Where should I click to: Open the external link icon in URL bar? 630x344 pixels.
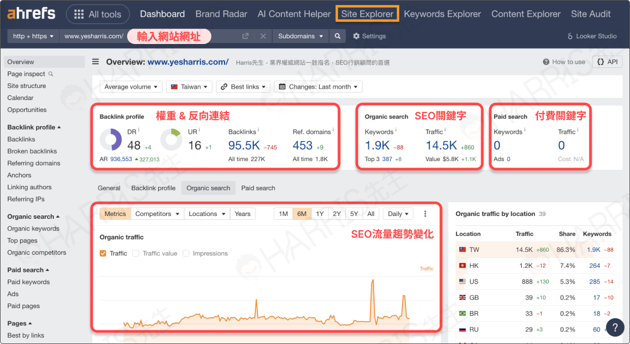click(x=245, y=36)
